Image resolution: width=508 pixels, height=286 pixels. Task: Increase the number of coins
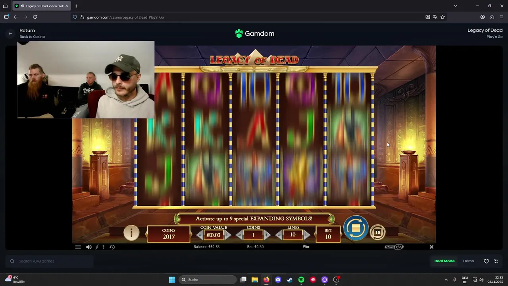[267, 235]
